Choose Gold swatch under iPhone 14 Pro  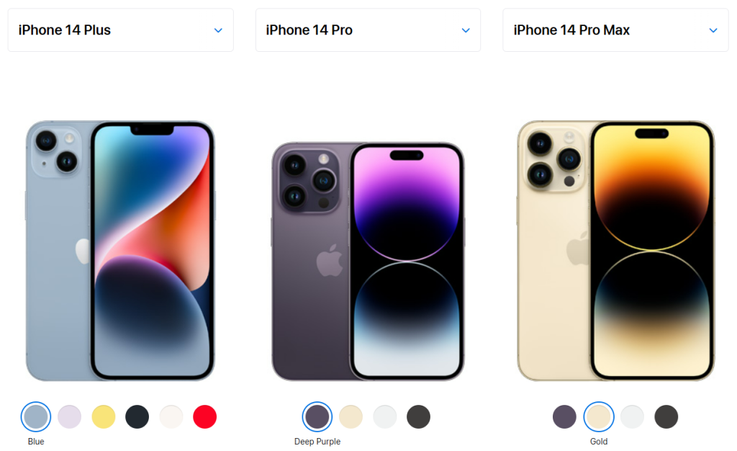click(351, 416)
